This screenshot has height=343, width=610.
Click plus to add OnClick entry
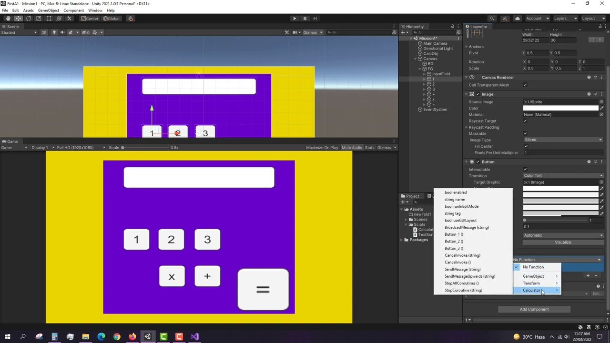[x=588, y=275]
